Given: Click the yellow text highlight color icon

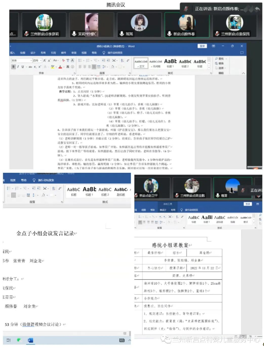Looking at the screenshot, I should [52, 67].
